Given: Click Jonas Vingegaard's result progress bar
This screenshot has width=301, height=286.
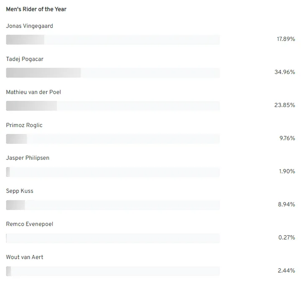Looking at the screenshot, I should [113, 40].
